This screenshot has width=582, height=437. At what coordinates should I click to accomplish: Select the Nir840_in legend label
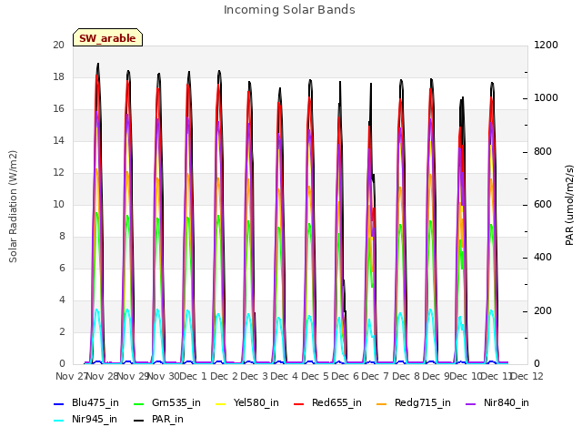click(507, 402)
